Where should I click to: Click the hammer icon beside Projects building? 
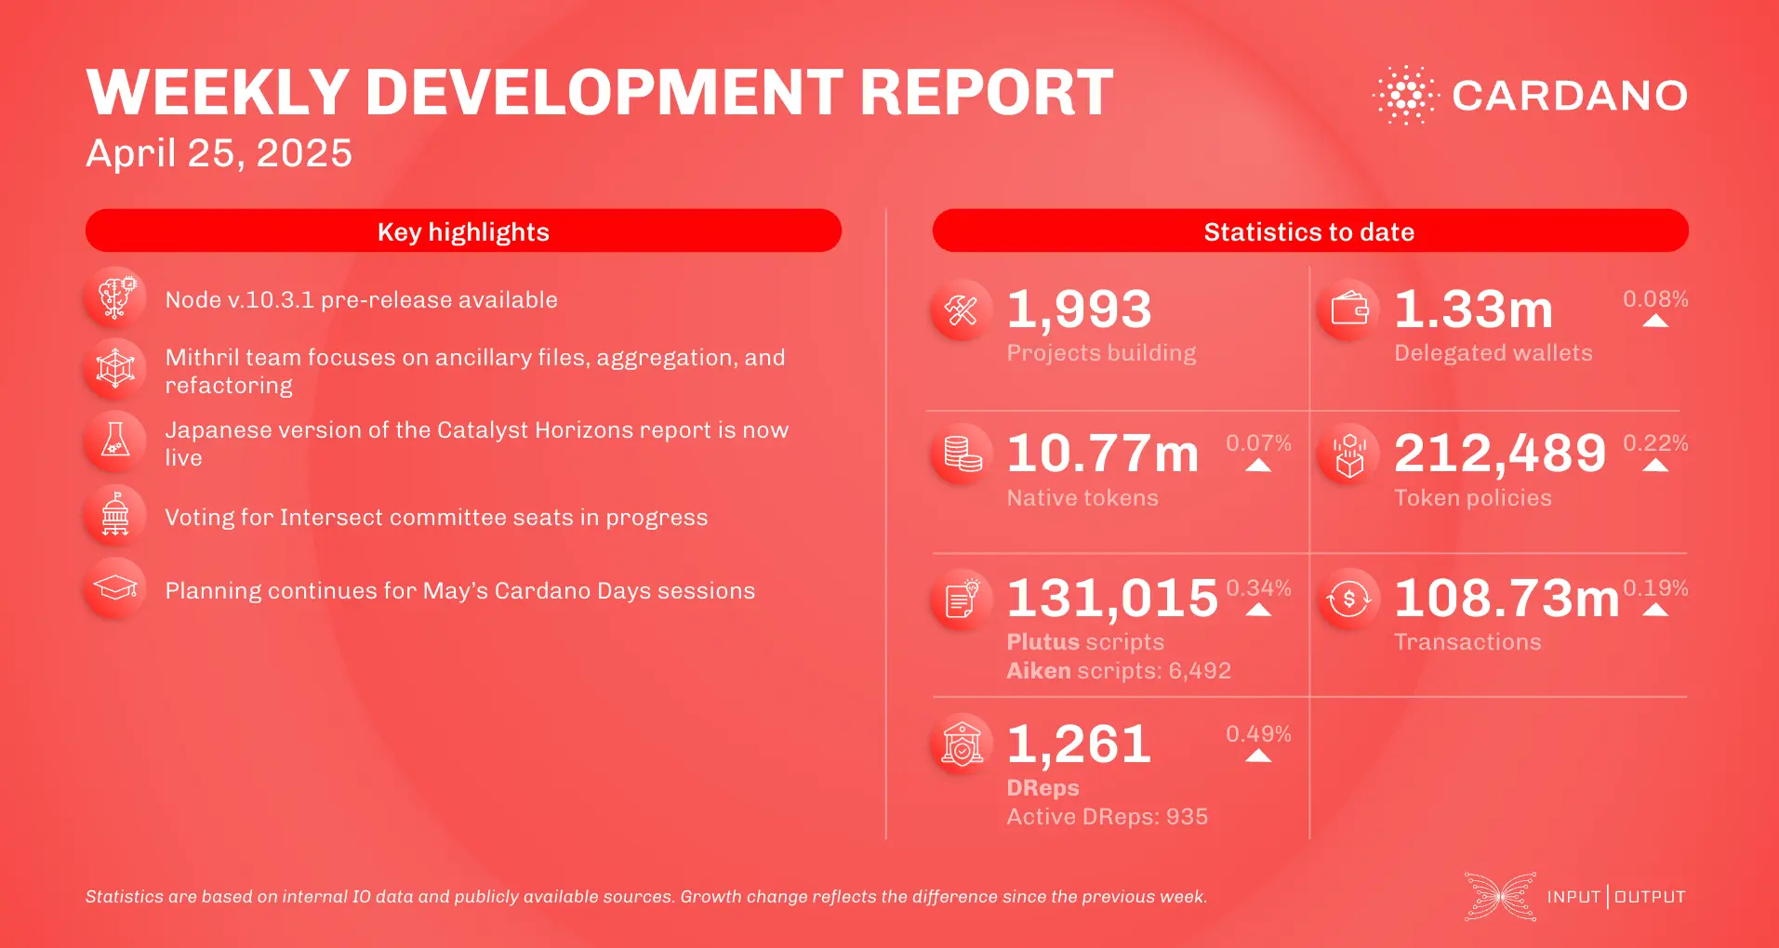coord(960,309)
